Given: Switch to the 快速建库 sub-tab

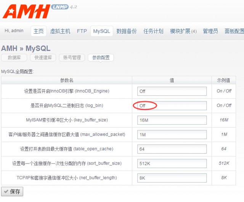Looking at the screenshot, I should click(x=43, y=58).
